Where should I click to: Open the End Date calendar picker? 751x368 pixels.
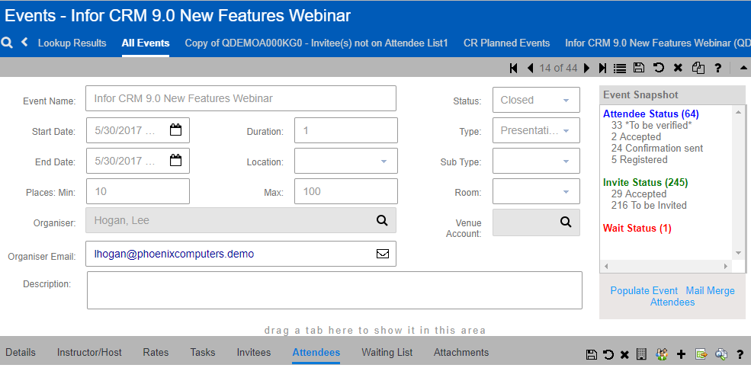(176, 160)
